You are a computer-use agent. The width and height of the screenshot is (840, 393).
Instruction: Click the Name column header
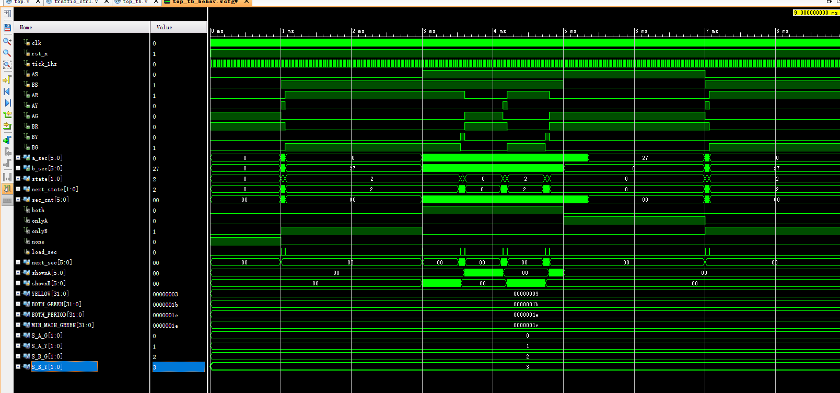point(82,27)
